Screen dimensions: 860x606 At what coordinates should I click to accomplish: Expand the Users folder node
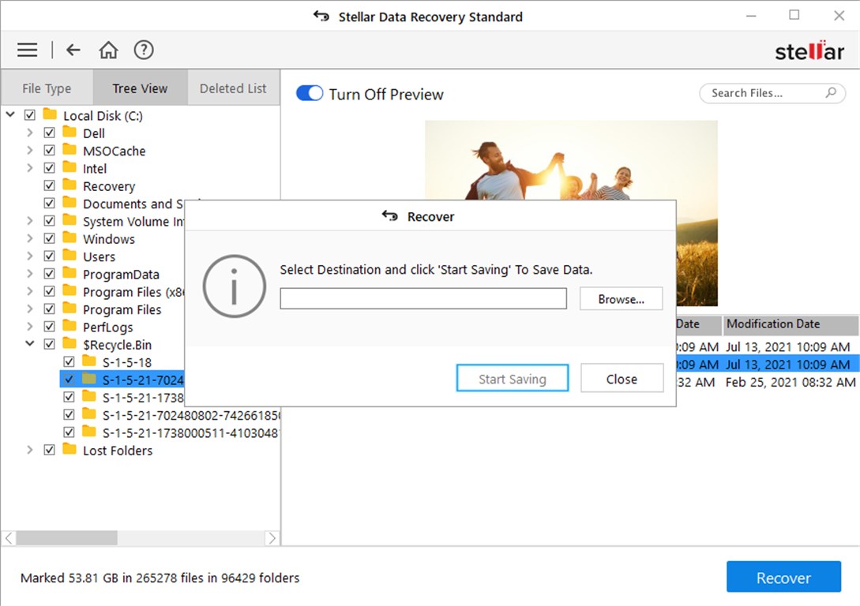[x=30, y=256]
